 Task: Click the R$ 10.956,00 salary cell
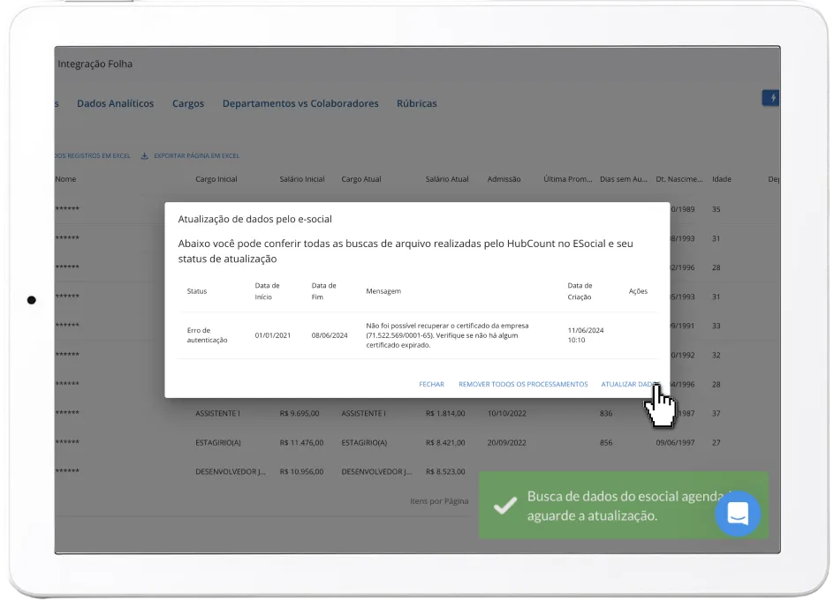(301, 472)
